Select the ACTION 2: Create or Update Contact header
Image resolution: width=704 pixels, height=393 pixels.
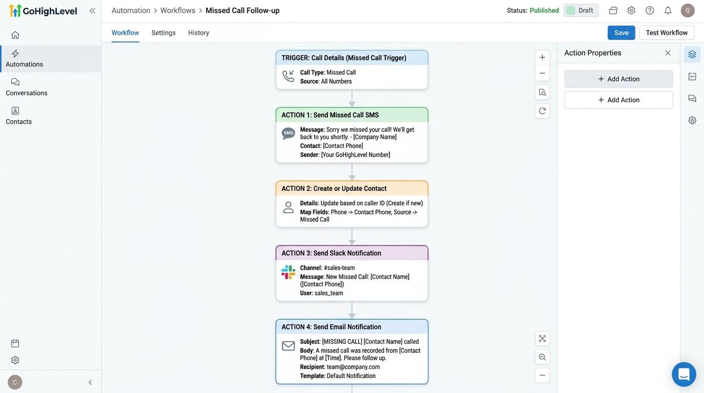[352, 188]
